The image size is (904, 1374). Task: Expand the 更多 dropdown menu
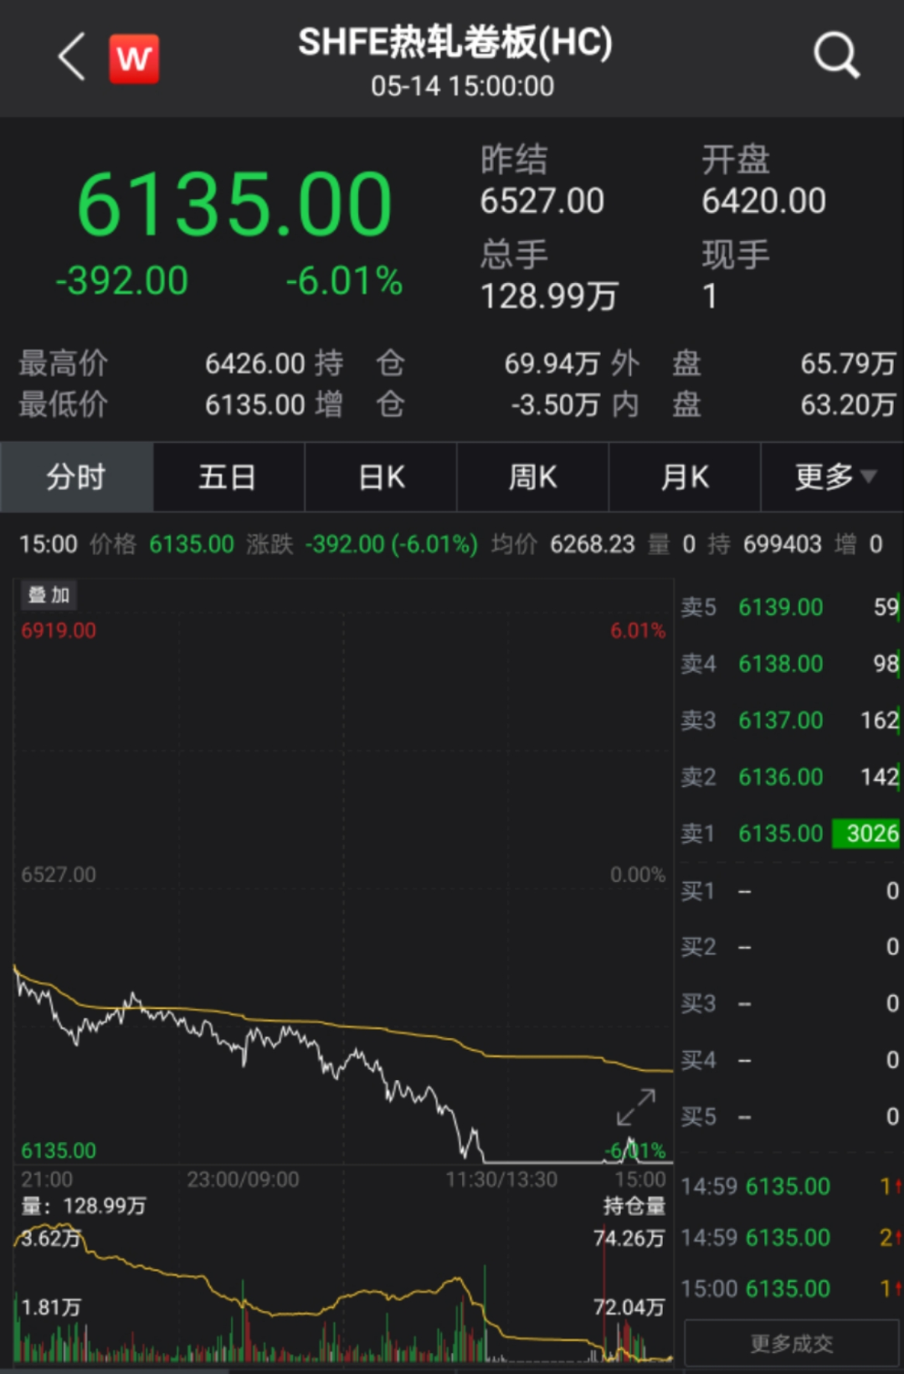click(x=834, y=477)
